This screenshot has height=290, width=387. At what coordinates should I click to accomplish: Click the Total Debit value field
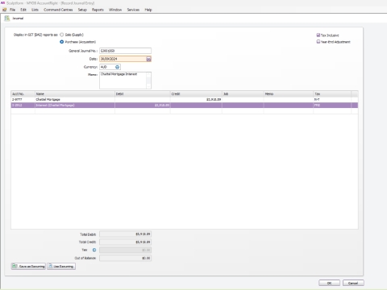click(125, 234)
